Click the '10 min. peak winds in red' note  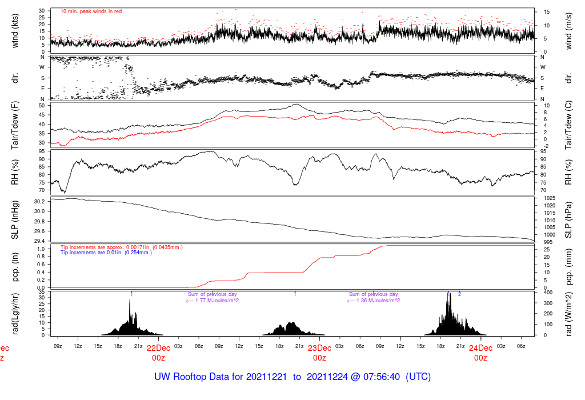[x=91, y=11]
